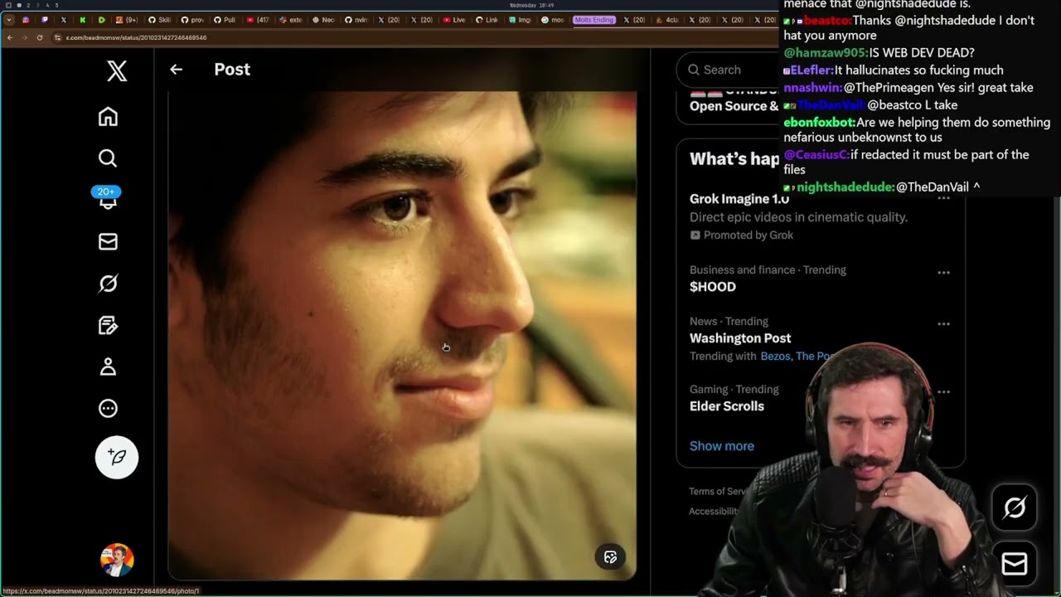Open account avatar at sidebar bottom
The image size is (1061, 597).
point(117,560)
